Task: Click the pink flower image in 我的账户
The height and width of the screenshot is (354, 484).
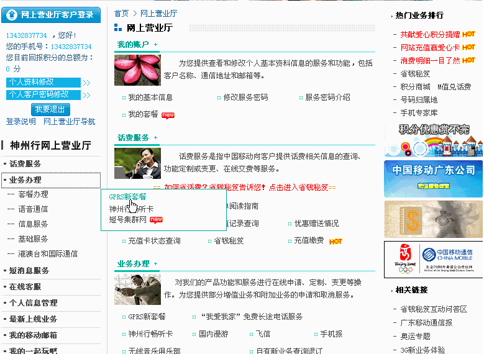Action: (x=137, y=70)
